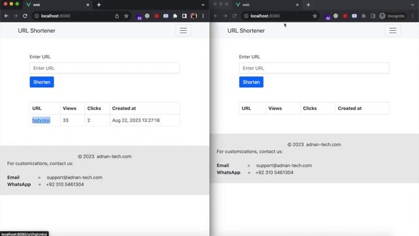
Task: Click URL Shortener brand in incognito window
Action: tap(246, 31)
